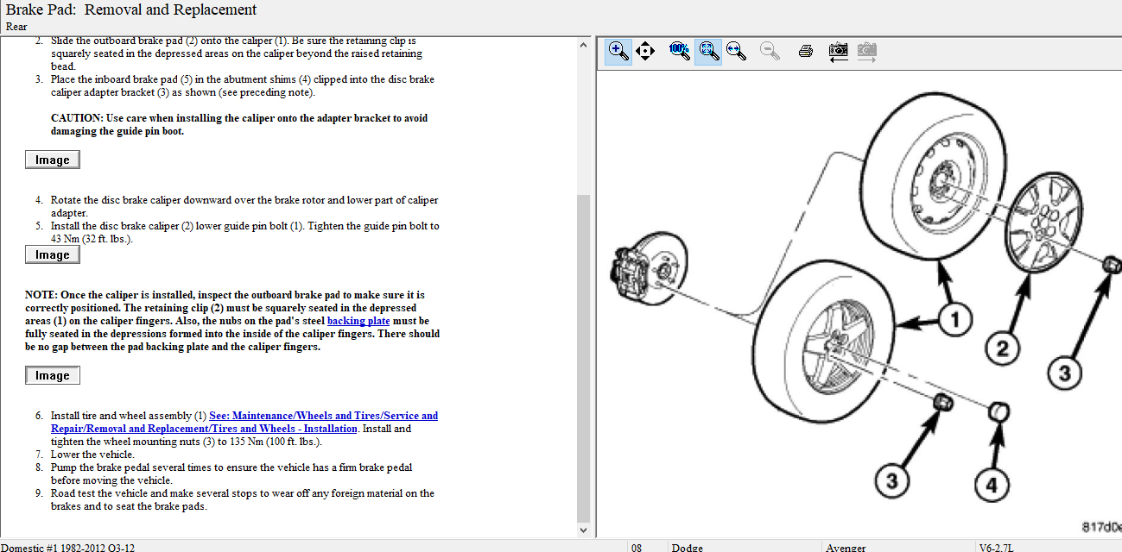Click the text pane scroll up arrow
1122x552 pixels.
pyautogui.click(x=584, y=46)
